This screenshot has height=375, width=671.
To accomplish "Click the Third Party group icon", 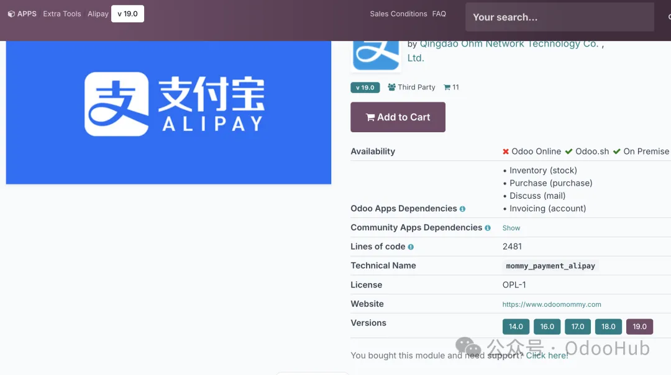I will tap(391, 87).
